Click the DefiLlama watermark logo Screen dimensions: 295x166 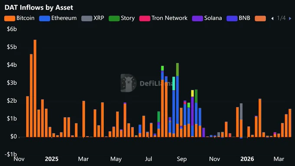pyautogui.click(x=128, y=83)
